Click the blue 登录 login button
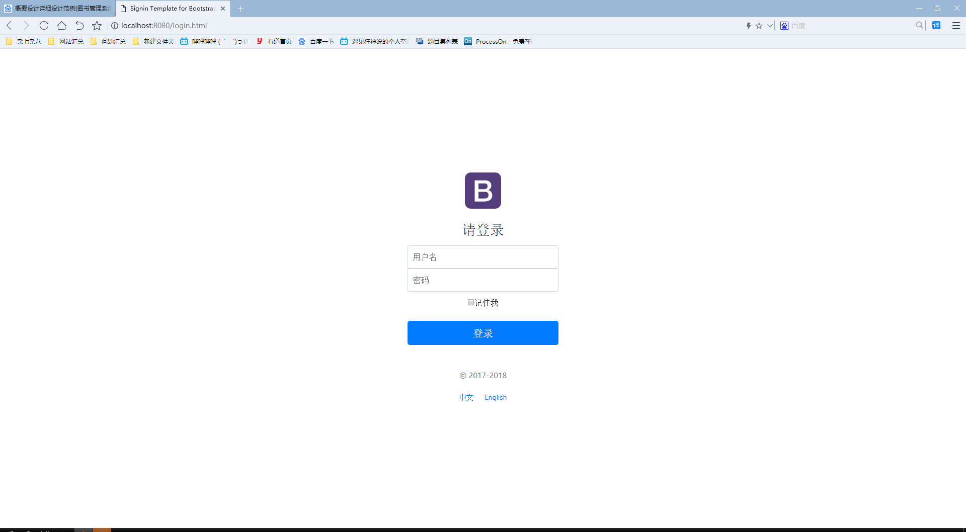Screen dimensions: 966x532 (483, 333)
